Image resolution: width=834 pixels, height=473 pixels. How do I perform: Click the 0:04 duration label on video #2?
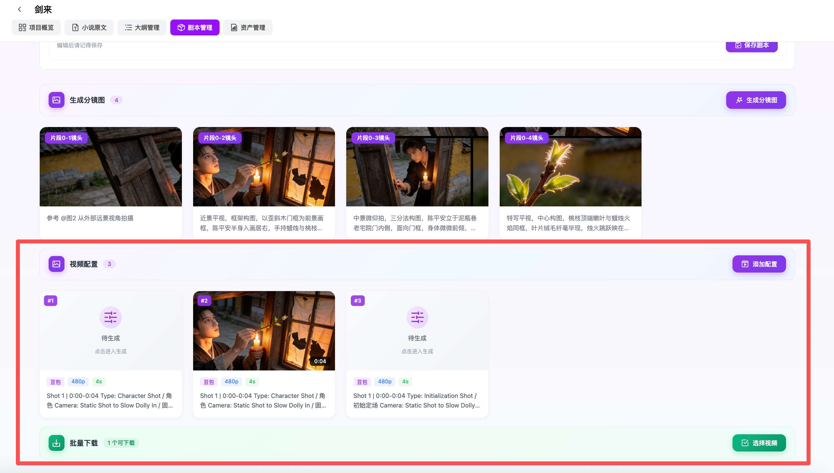coord(320,361)
